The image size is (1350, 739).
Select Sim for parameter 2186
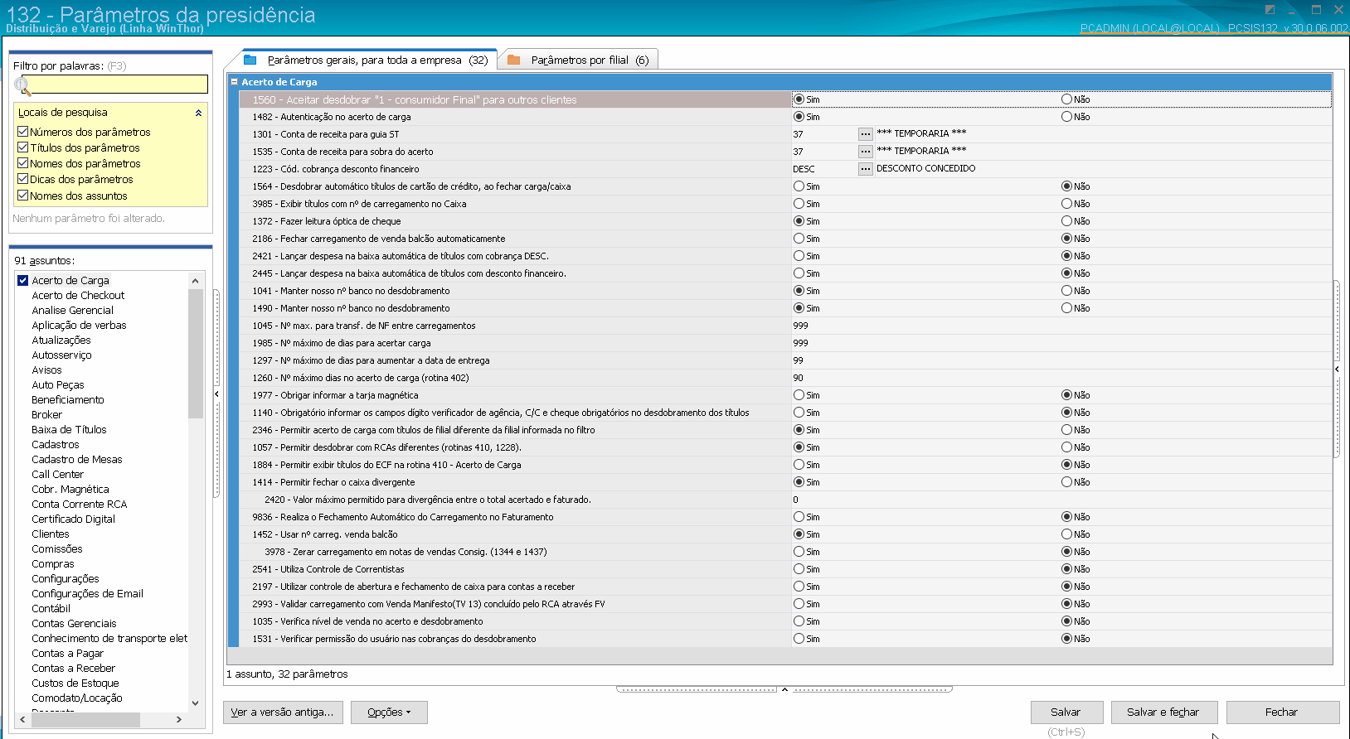799,239
